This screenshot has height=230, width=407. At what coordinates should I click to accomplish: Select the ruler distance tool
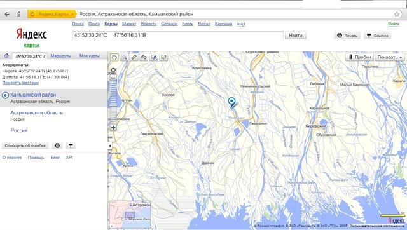point(134,57)
